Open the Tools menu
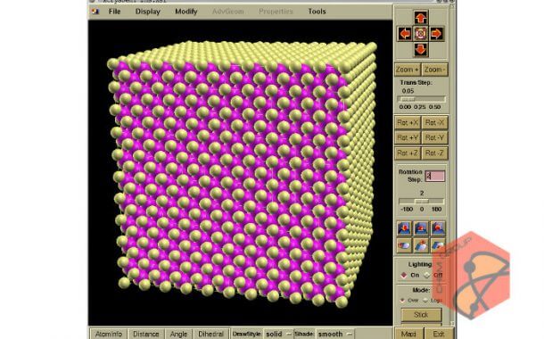This screenshot has height=339, width=544. point(317,12)
